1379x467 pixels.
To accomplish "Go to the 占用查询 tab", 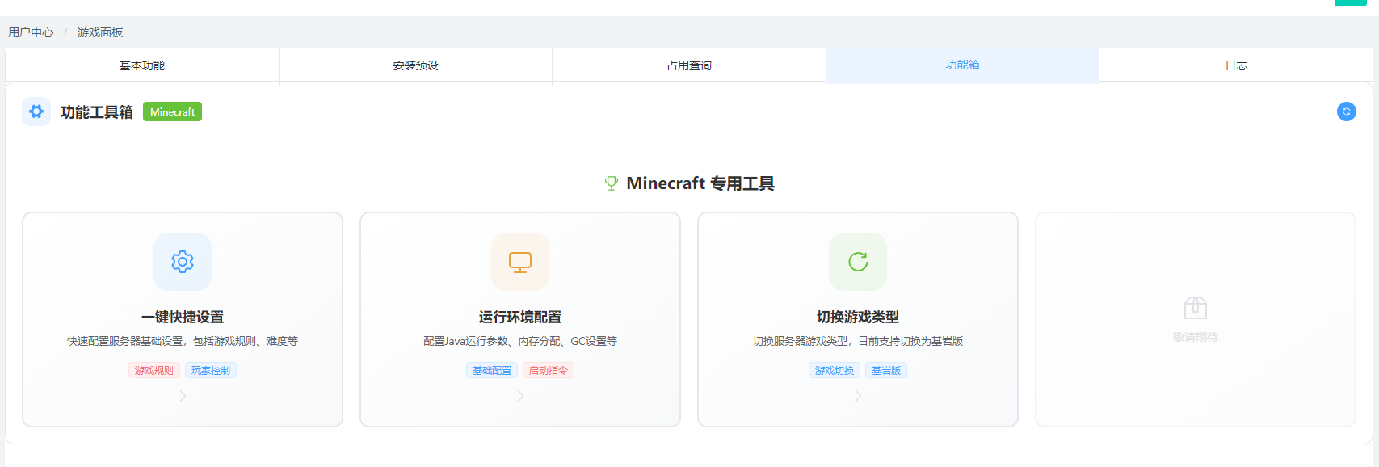I will coord(689,65).
